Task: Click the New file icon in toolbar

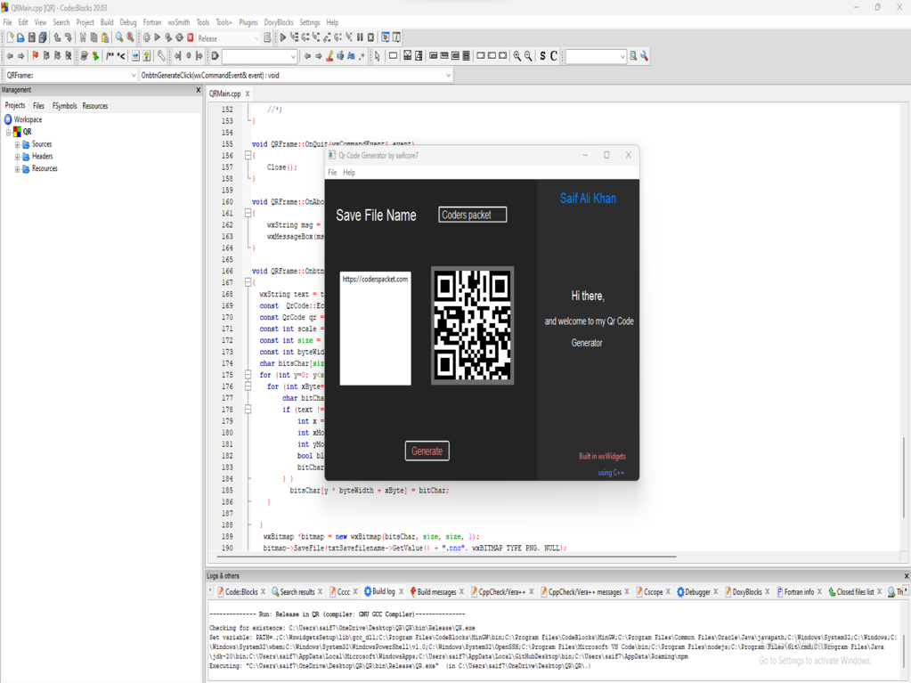Action: (x=10, y=37)
